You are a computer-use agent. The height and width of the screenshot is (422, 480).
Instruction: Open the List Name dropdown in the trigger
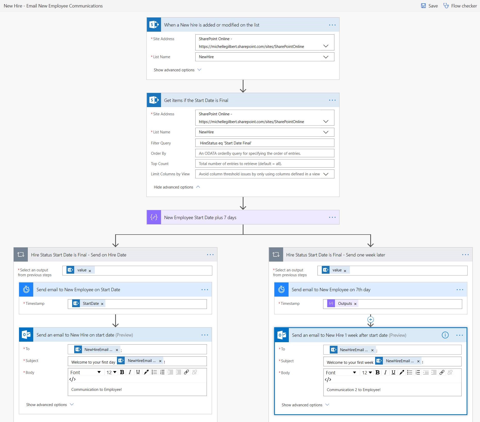click(326, 57)
